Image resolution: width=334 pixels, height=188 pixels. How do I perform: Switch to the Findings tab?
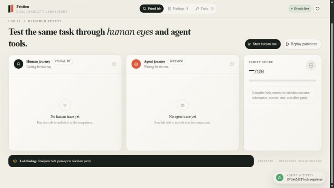click(178, 9)
